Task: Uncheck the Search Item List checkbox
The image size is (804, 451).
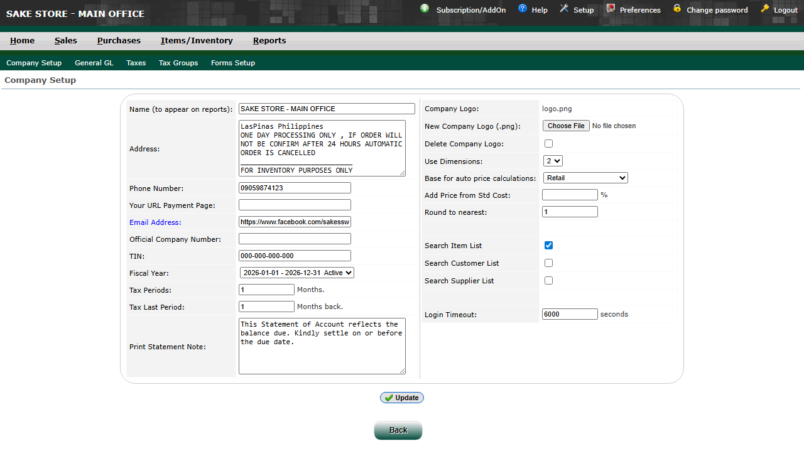Action: click(548, 246)
